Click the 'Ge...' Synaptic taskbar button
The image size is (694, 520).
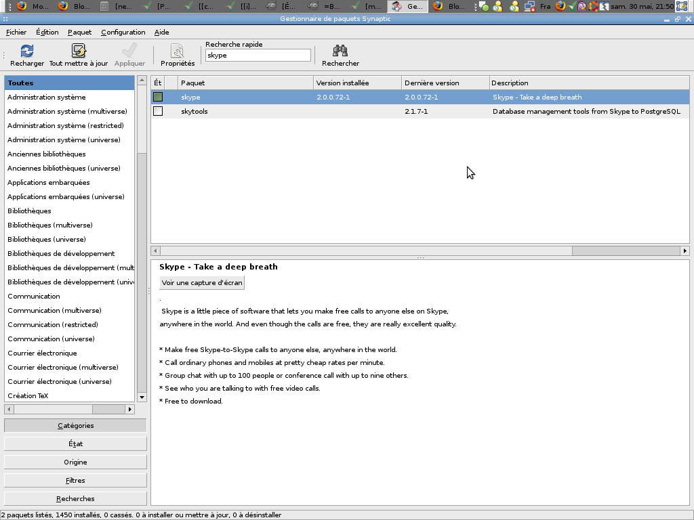(x=407, y=6)
